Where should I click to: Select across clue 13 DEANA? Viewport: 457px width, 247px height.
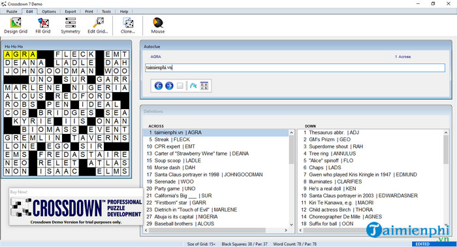click(x=215, y=154)
